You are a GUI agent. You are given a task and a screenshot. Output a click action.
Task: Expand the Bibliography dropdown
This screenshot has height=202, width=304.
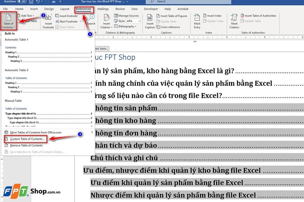(x=125, y=26)
